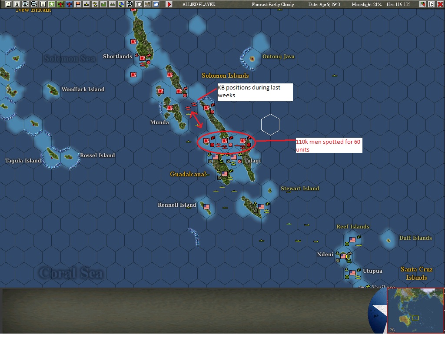Open the green factory industry icon
The image size is (445, 354).
point(104,4)
